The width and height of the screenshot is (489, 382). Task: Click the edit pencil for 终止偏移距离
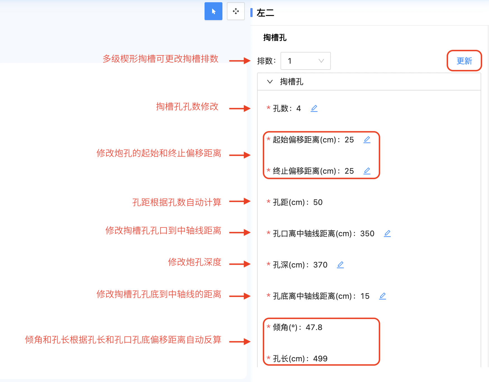click(367, 171)
